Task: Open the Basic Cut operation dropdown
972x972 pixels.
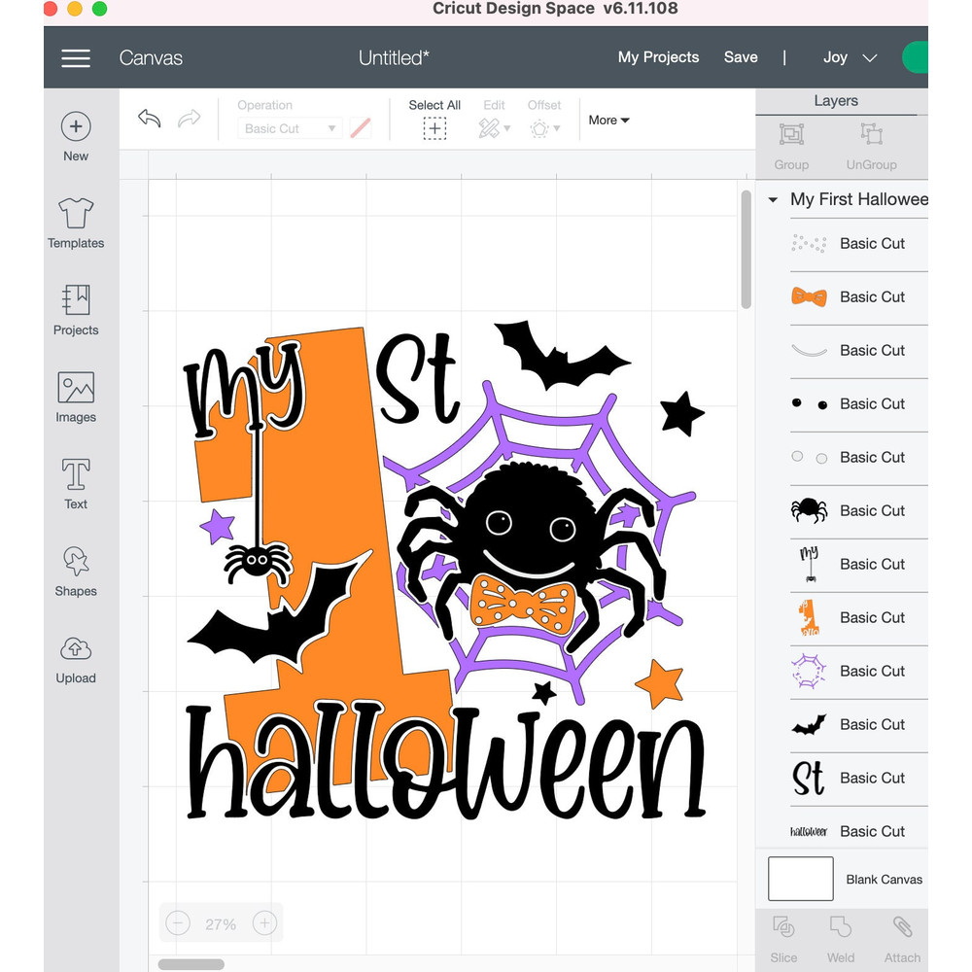Action: pyautogui.click(x=289, y=127)
